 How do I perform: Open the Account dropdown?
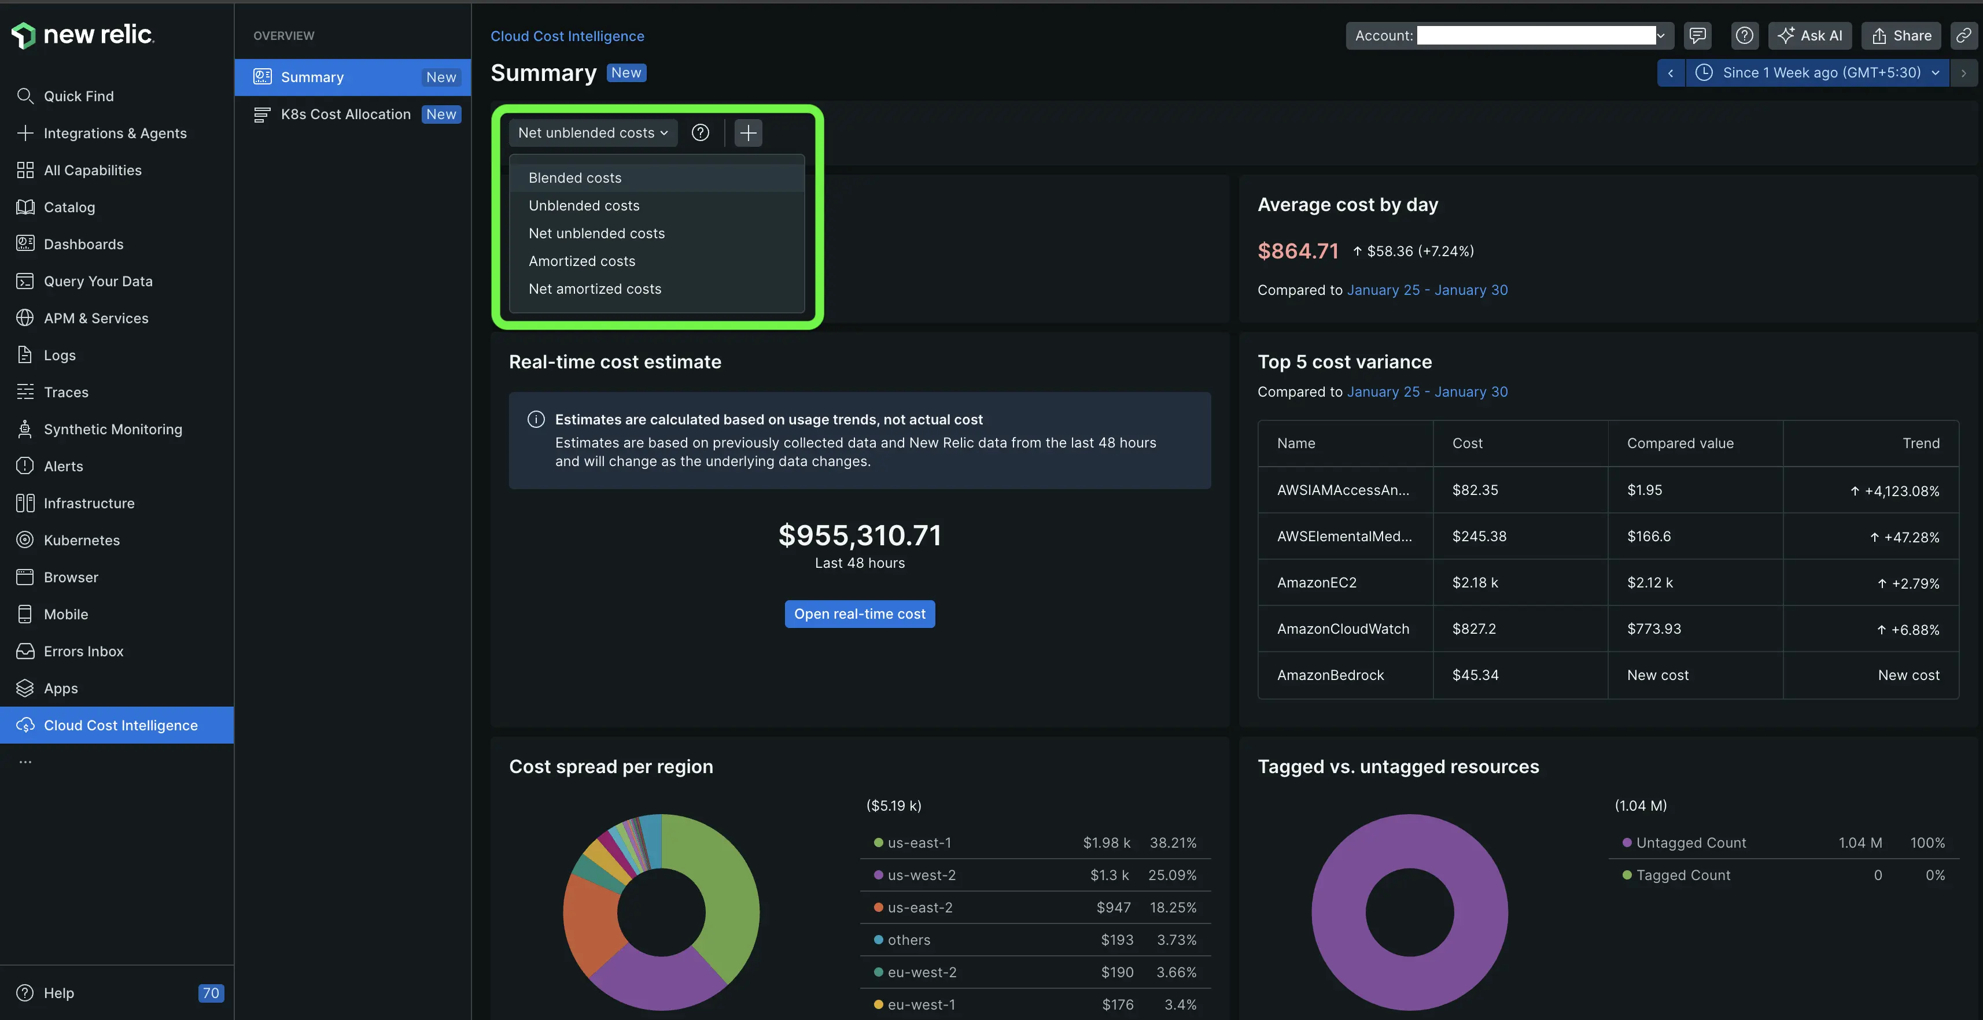click(1660, 35)
